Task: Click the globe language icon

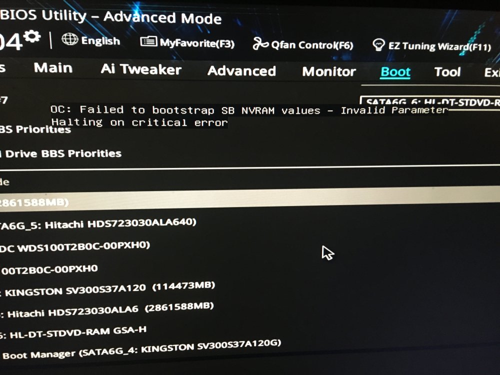Action: pyautogui.click(x=69, y=39)
